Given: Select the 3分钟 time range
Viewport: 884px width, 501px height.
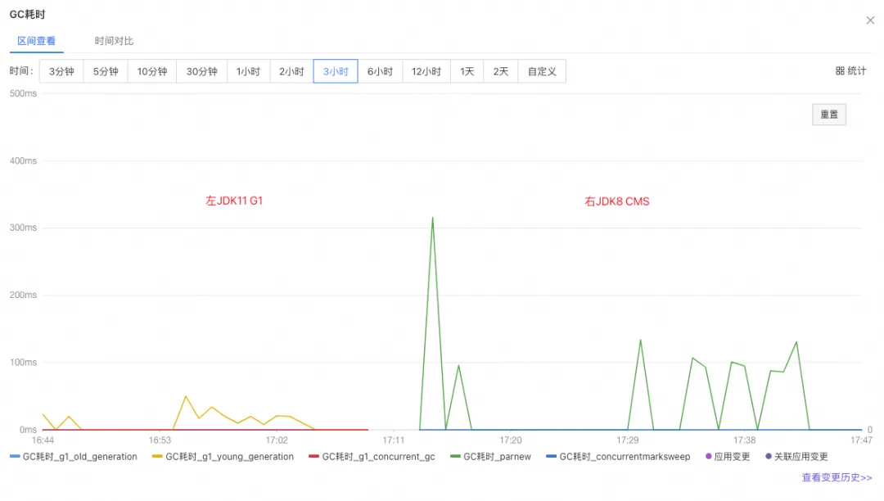Looking at the screenshot, I should pos(61,71).
